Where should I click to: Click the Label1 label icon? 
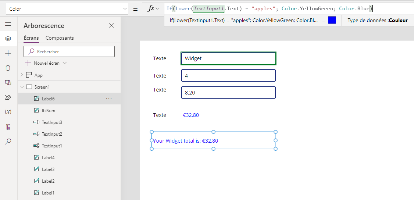pos(36,193)
